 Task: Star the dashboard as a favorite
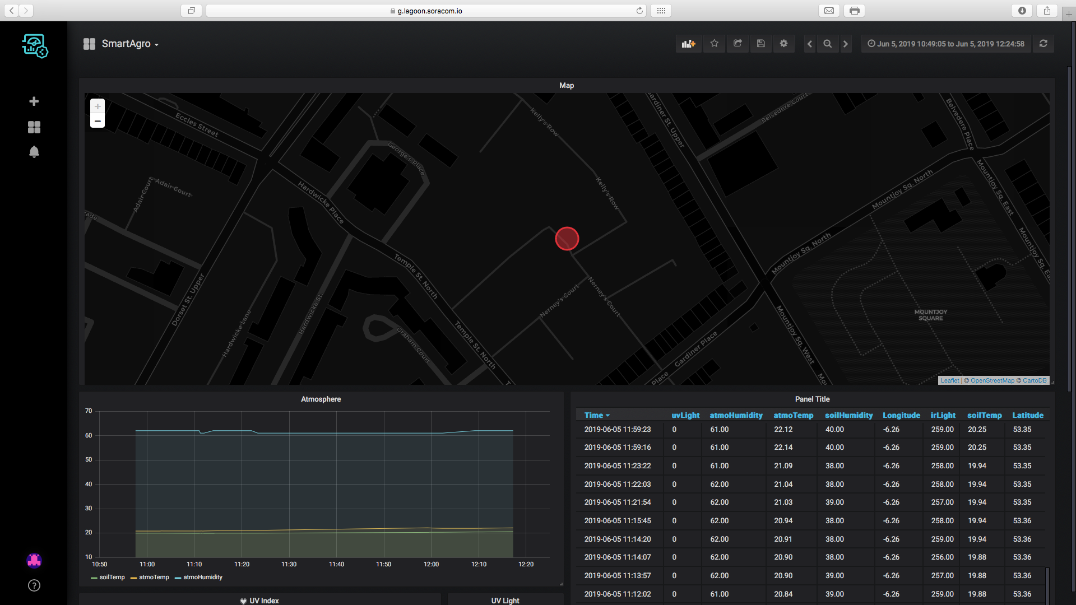click(714, 44)
